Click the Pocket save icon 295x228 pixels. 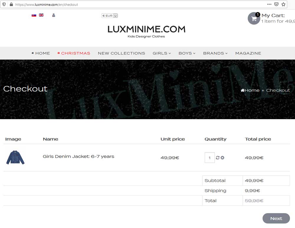276,4
